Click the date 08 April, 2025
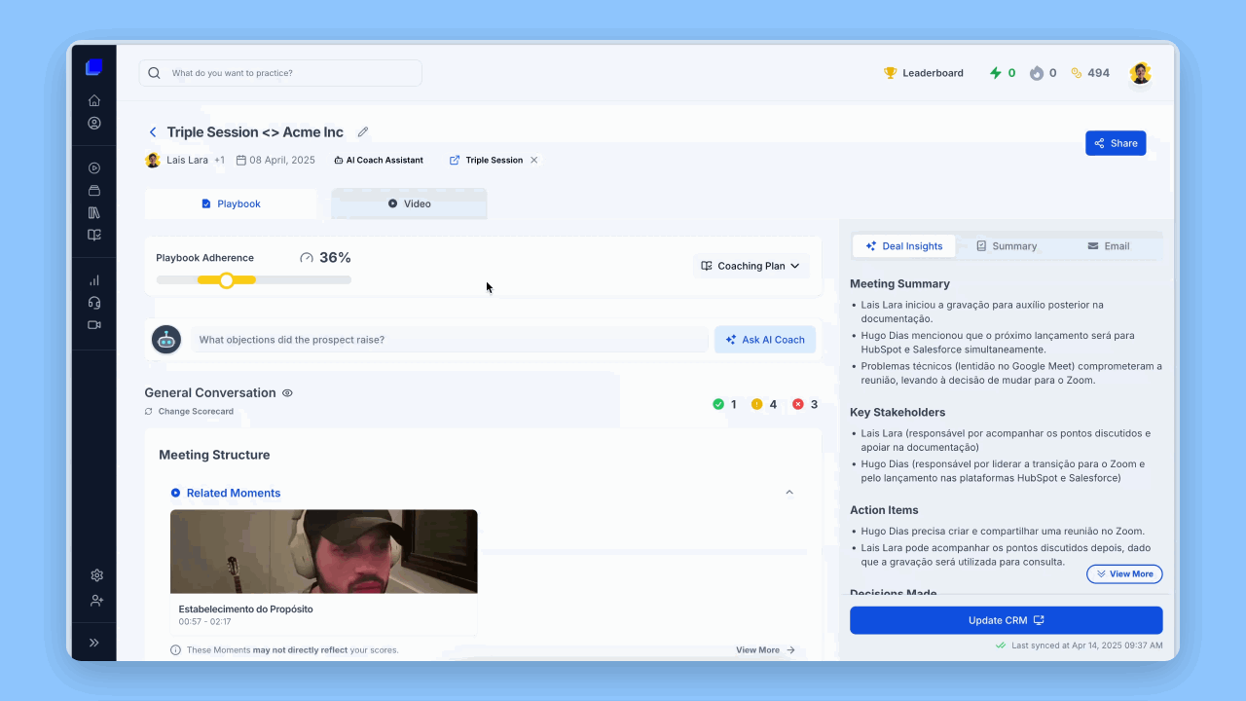The width and height of the screenshot is (1246, 701). (275, 160)
